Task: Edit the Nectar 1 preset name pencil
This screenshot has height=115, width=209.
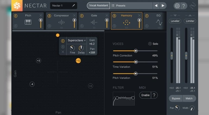Action: (74, 6)
